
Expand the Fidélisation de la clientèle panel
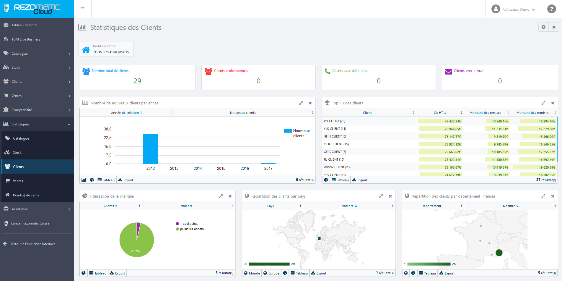(221, 196)
